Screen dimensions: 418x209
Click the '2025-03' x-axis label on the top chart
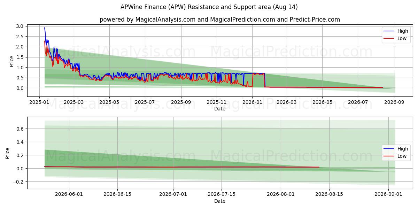[74, 102]
